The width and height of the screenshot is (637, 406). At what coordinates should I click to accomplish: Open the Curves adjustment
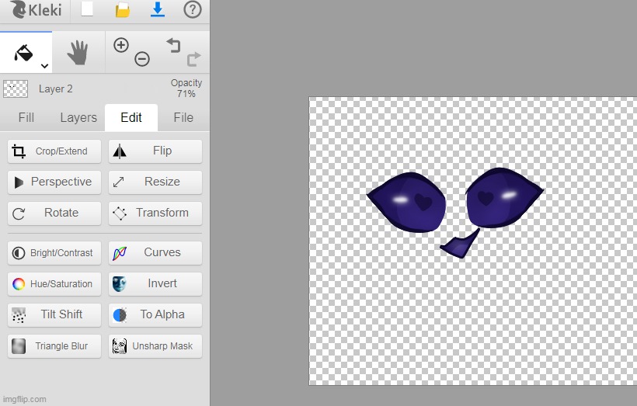155,253
